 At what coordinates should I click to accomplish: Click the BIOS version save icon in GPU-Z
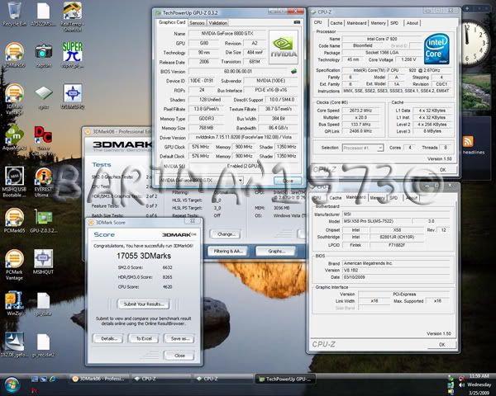[294, 70]
